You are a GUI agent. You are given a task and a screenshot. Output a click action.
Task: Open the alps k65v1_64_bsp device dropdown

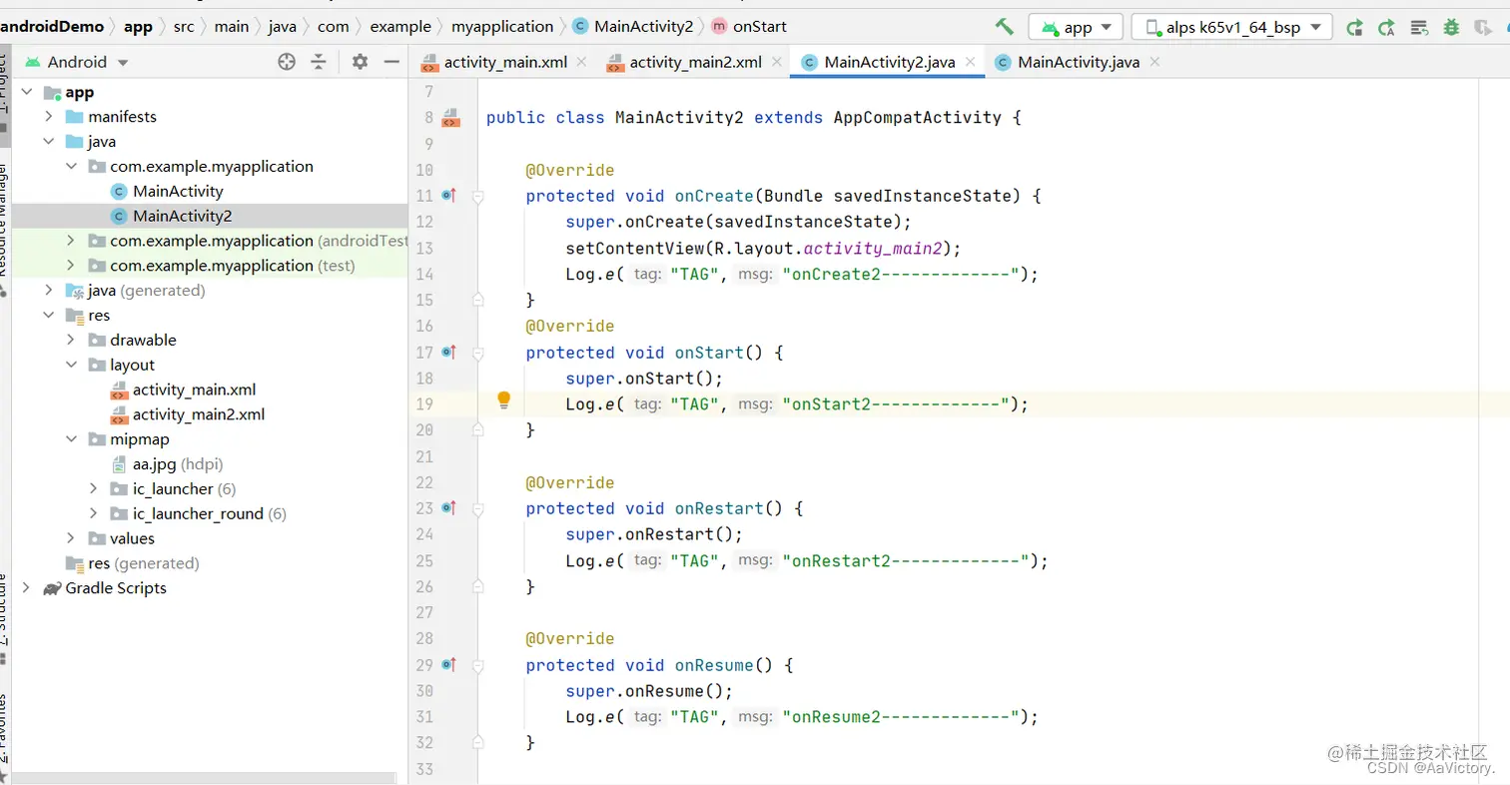[1231, 27]
